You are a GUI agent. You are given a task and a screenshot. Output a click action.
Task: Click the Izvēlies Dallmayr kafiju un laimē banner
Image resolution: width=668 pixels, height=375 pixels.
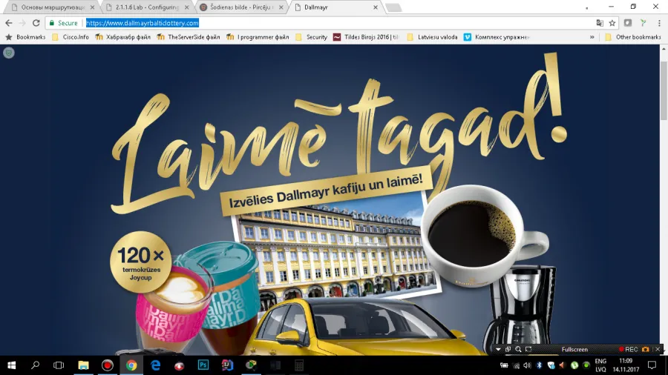coord(327,190)
